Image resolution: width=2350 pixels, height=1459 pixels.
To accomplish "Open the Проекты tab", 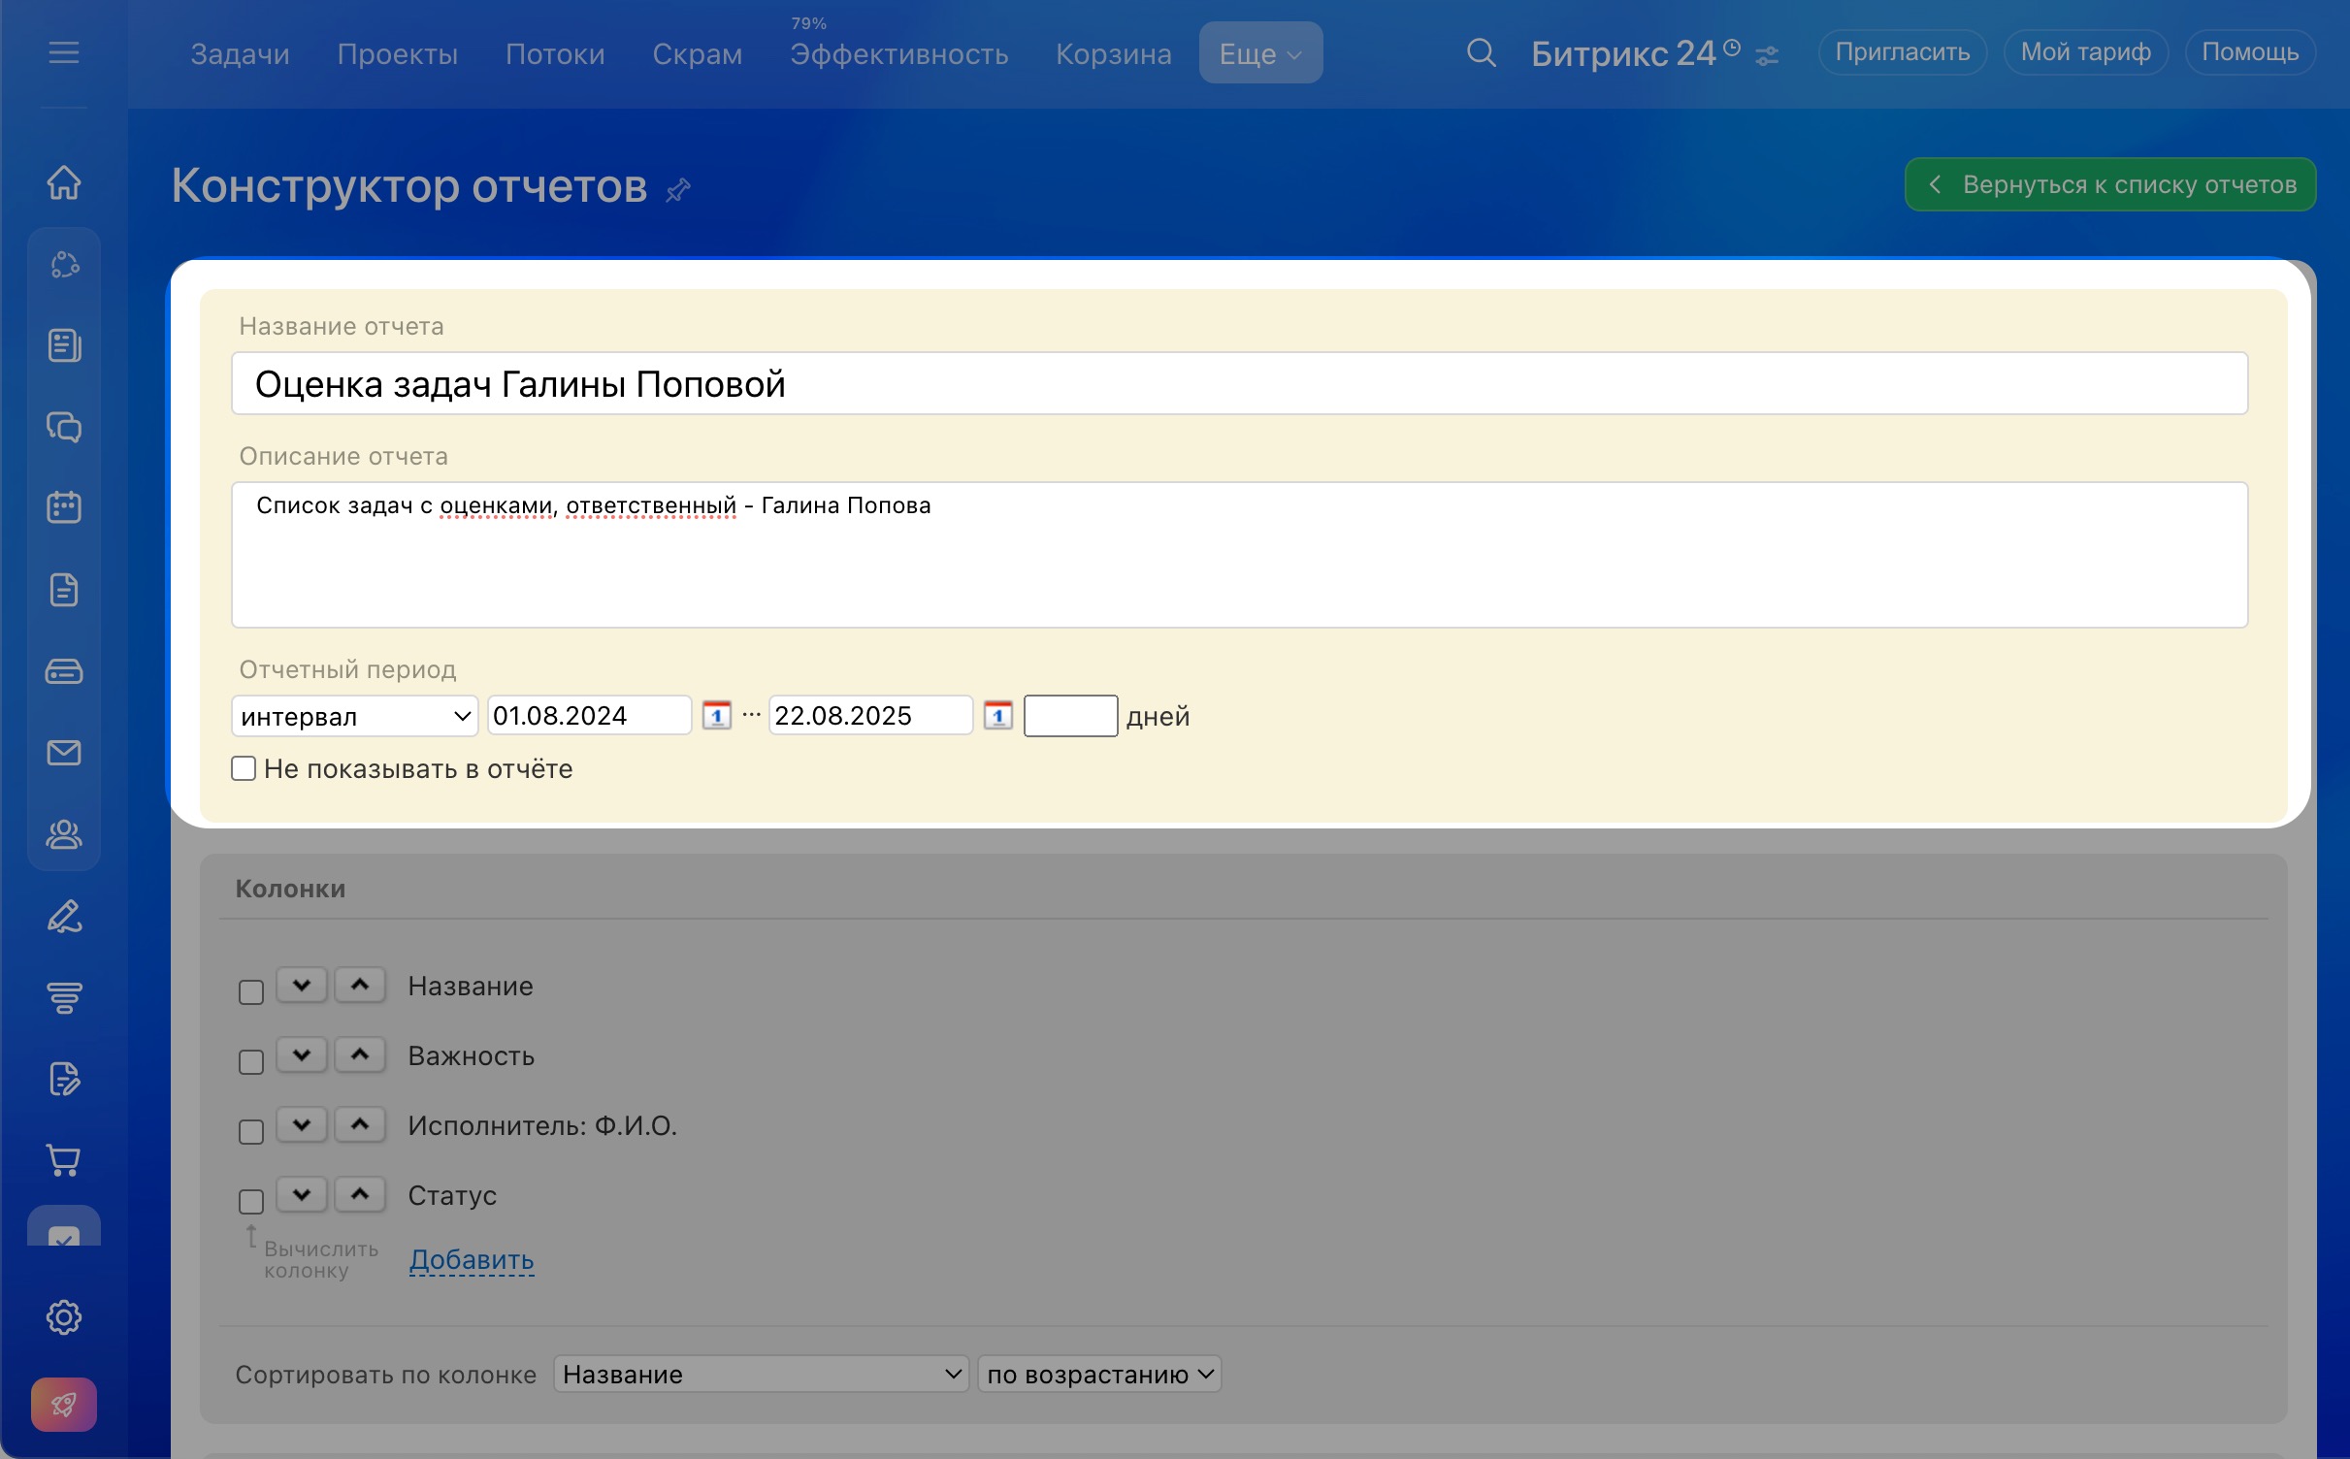I will point(397,54).
